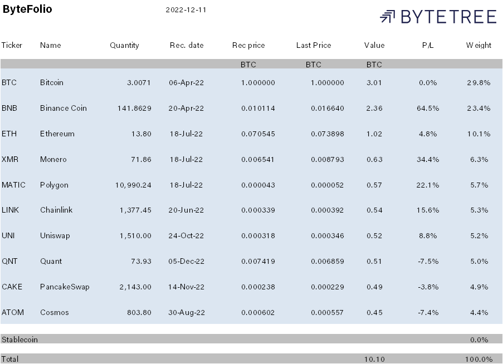
Task: Click the name Uniswap
Action: click(x=55, y=236)
